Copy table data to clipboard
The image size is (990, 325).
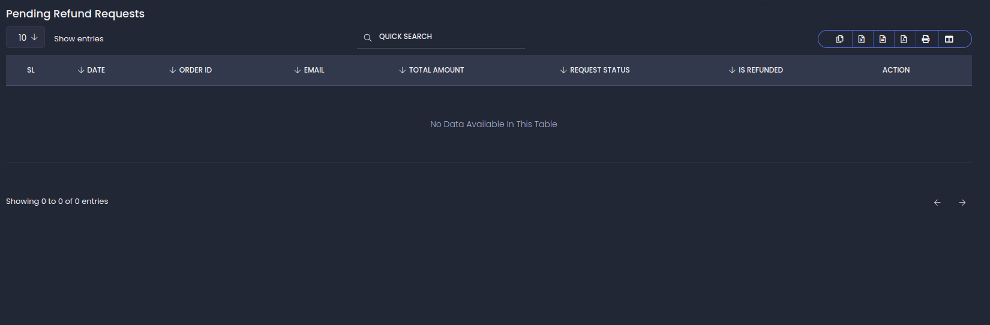coord(839,39)
